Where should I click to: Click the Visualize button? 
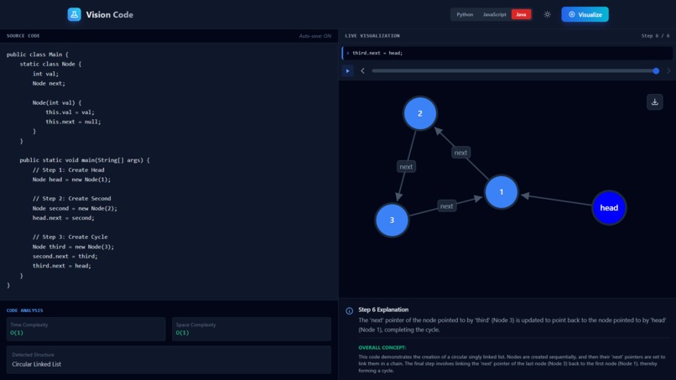[585, 14]
